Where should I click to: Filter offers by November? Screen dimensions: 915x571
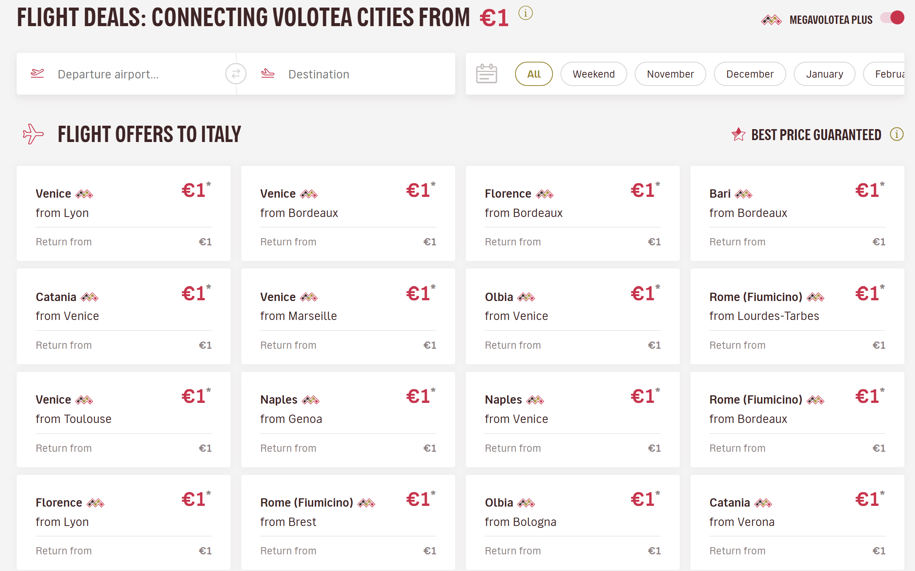[670, 74]
